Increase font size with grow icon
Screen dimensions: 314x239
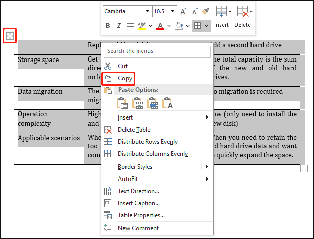(x=183, y=11)
